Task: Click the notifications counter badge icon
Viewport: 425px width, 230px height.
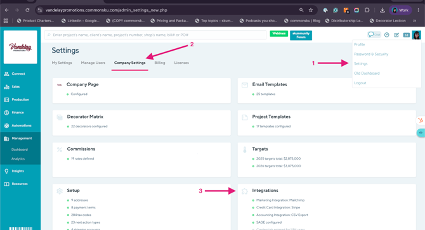Action: (x=407, y=35)
